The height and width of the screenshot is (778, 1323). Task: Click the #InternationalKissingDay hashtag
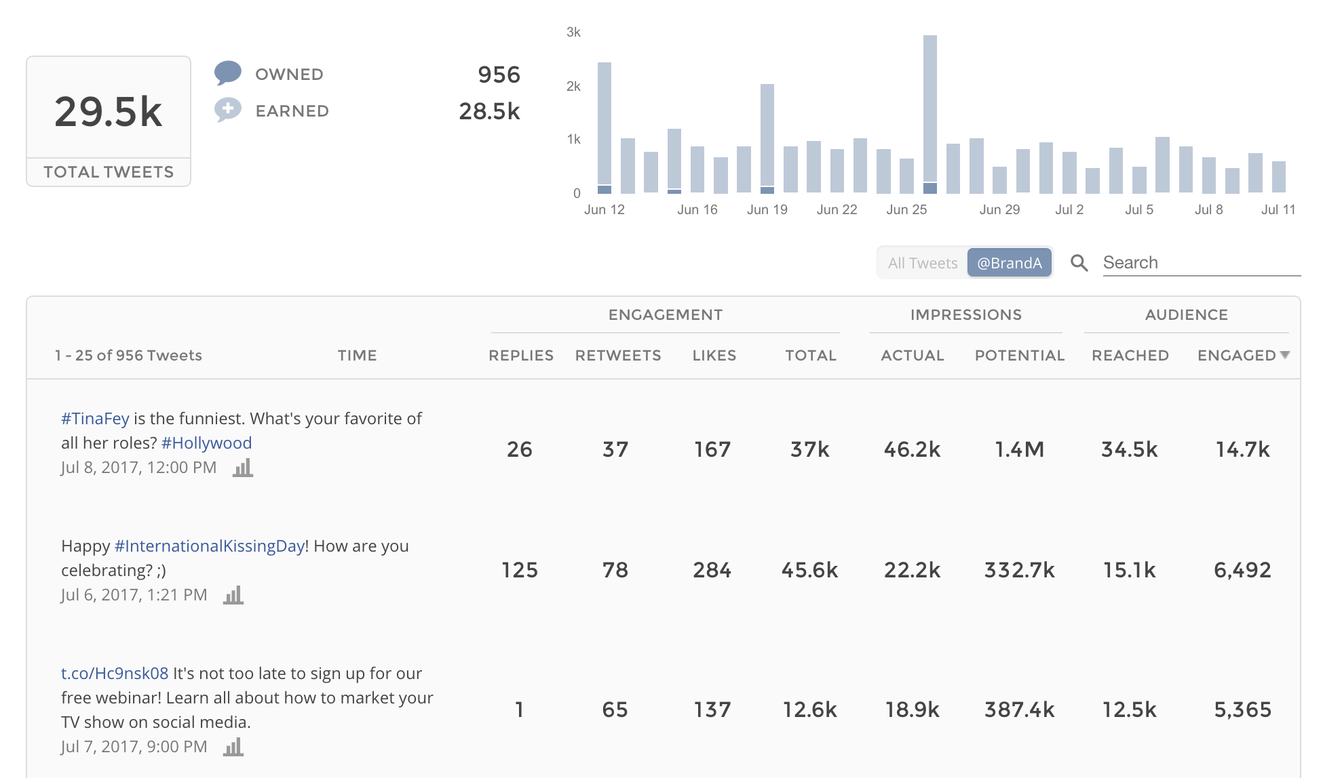(209, 546)
